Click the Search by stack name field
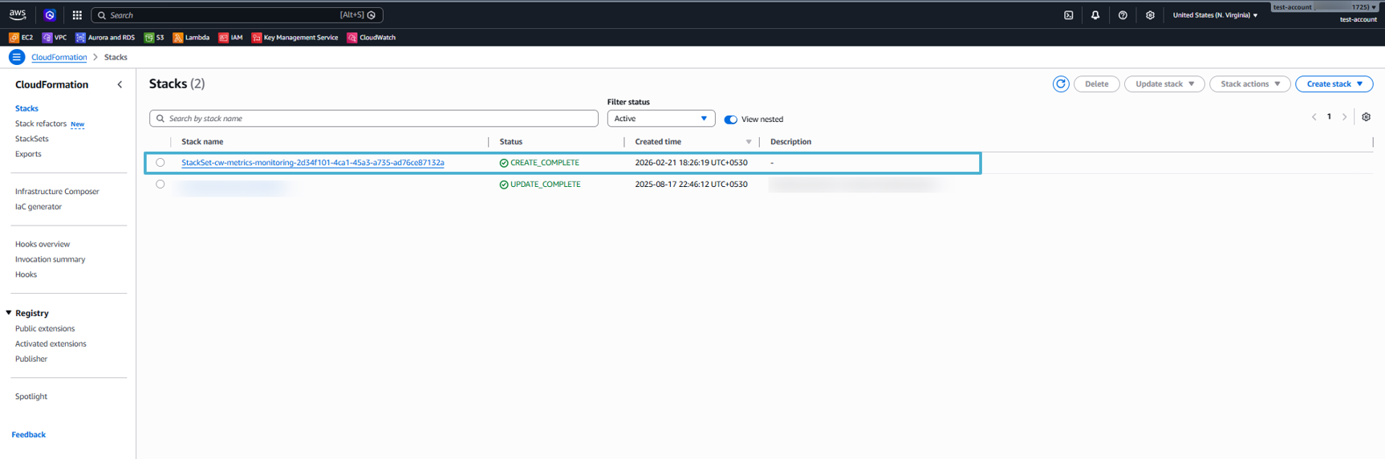Screen dimensions: 1385x459 (374, 119)
